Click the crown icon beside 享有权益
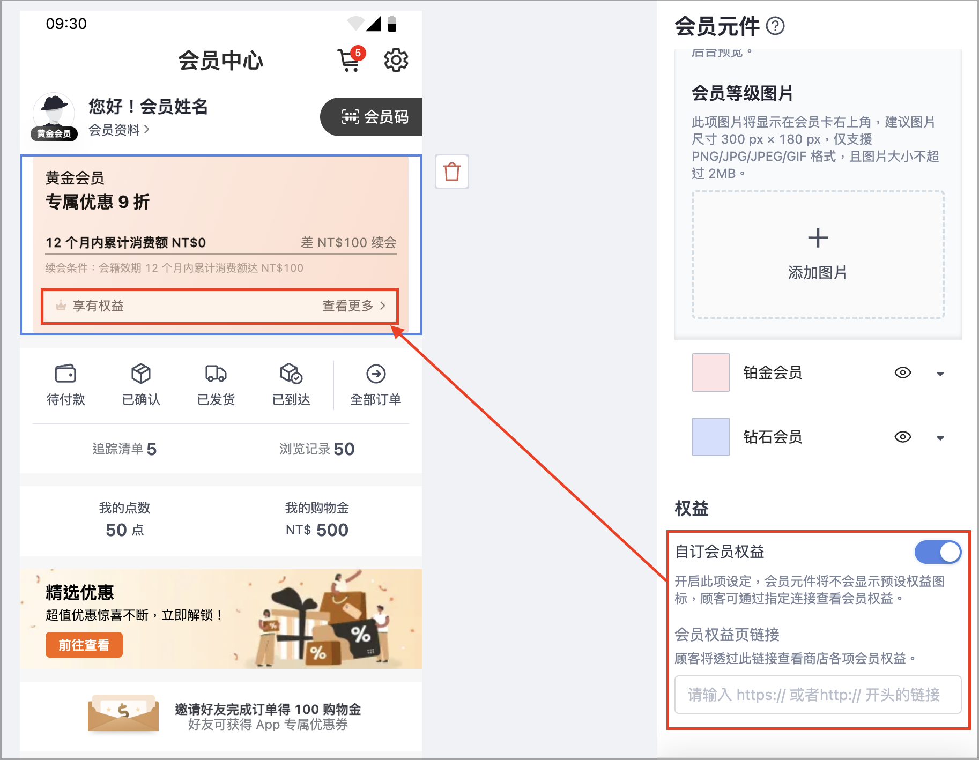Screen dimensions: 979x760 tap(61, 306)
